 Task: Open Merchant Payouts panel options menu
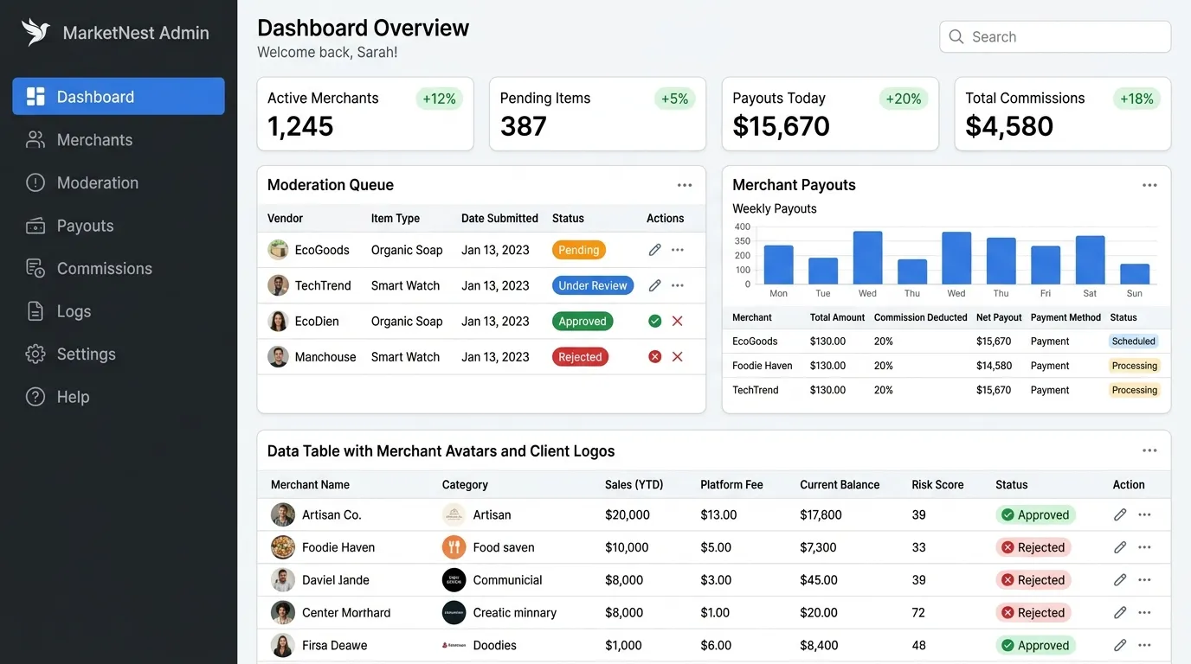(x=1149, y=185)
